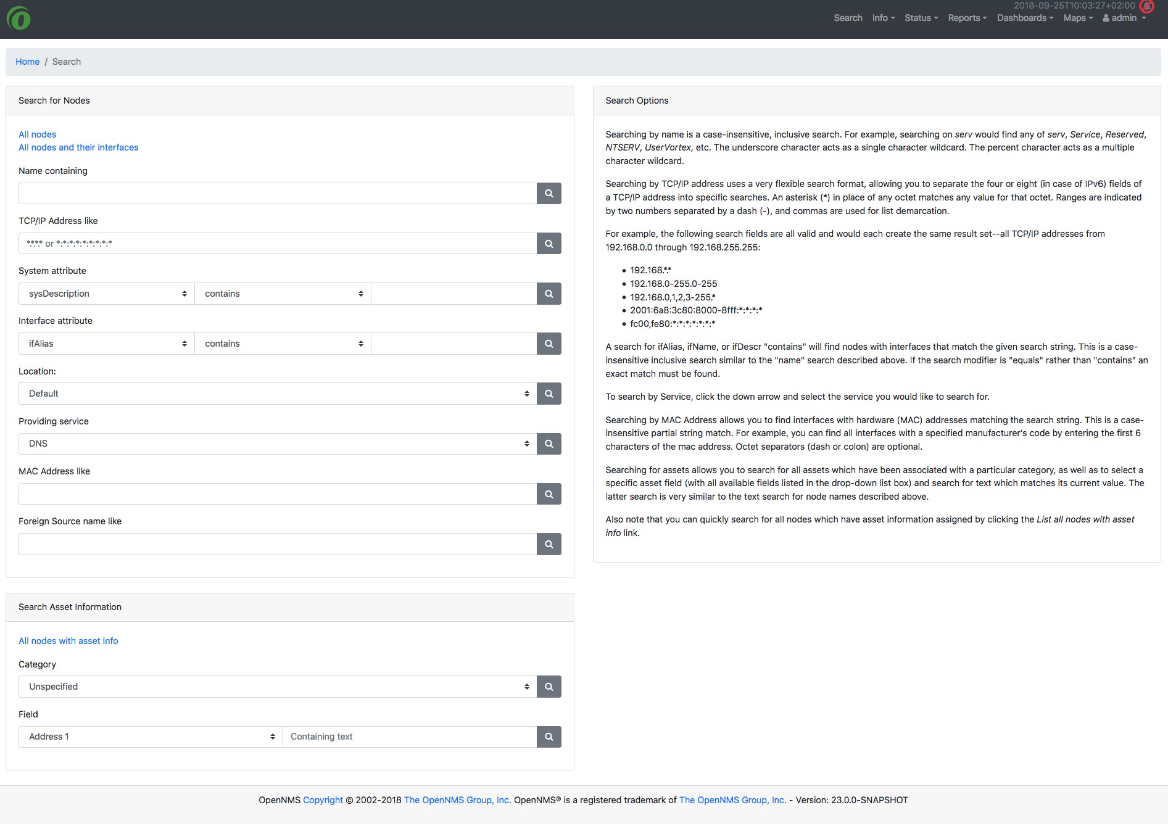1168x826 pixels.
Task: Open the Providing service DNS dropdown
Action: pyautogui.click(x=278, y=444)
